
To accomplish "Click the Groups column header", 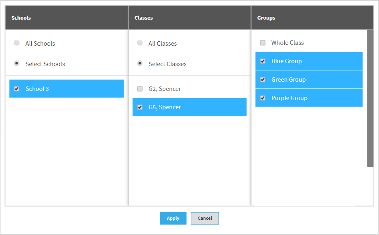I will (312, 18).
